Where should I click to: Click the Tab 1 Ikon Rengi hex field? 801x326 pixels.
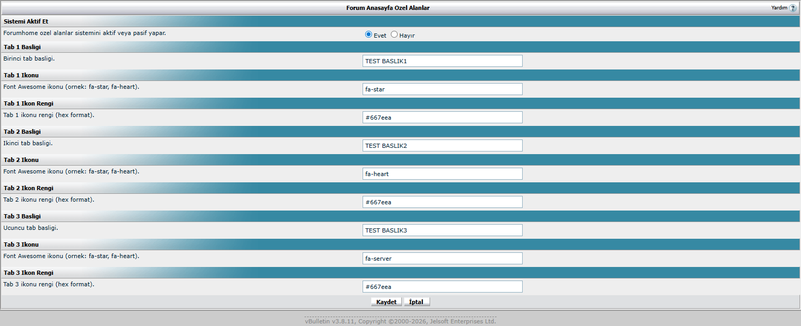(442, 118)
